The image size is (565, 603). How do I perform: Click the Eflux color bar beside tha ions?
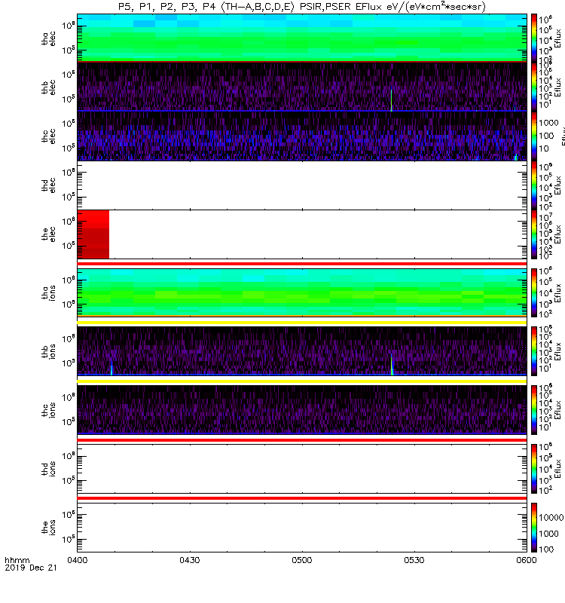tap(534, 292)
